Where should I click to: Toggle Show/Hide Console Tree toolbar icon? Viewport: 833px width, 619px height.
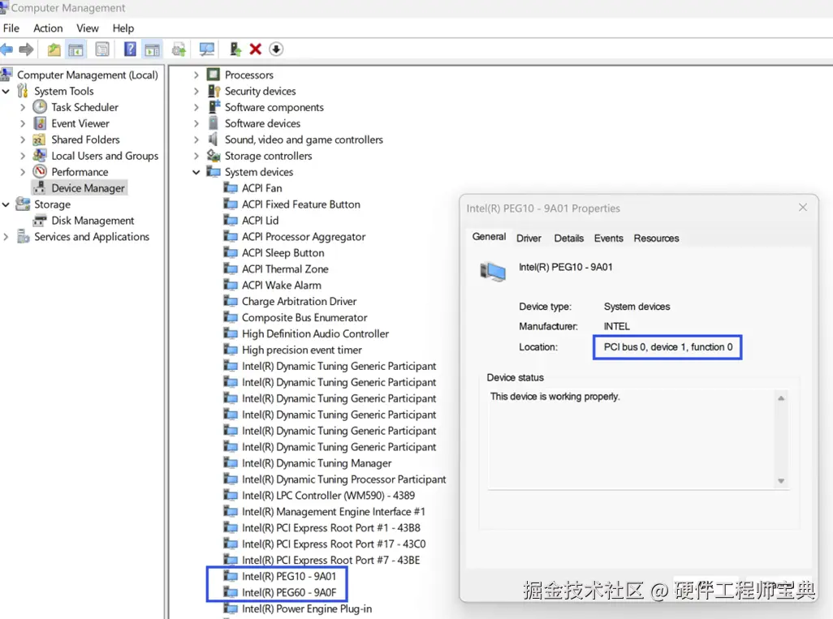pos(76,50)
